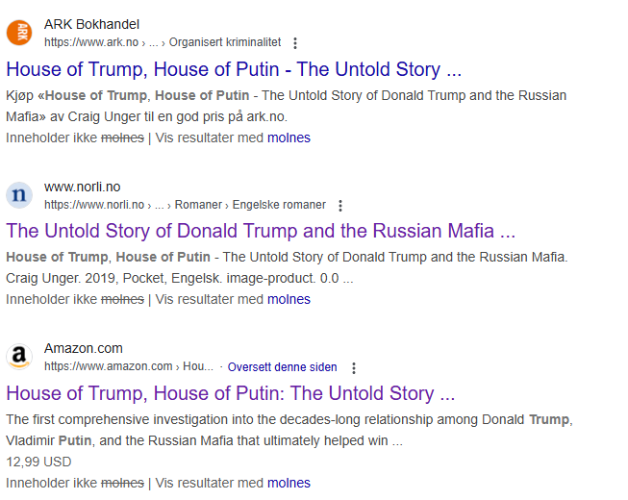
Task: Click the norli.no 'n' favicon
Action: (x=19, y=195)
